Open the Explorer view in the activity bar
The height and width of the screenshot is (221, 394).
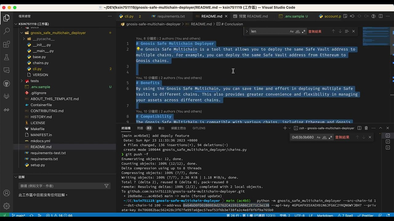[x=6, y=18]
